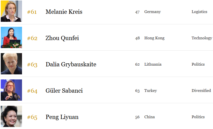Screen dimensions: 213x129
Task: Open Dalia Grybauskaite portrait thumbnail
Action: point(11,64)
